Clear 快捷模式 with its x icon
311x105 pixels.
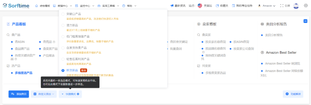78,94
